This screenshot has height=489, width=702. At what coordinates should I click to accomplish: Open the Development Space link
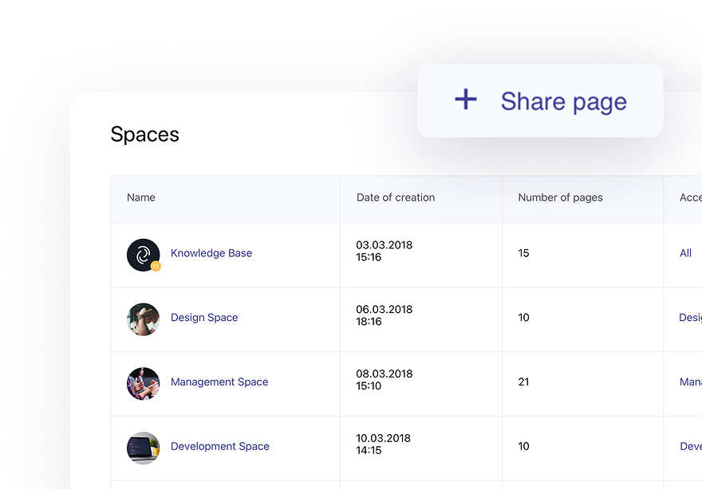tap(220, 447)
